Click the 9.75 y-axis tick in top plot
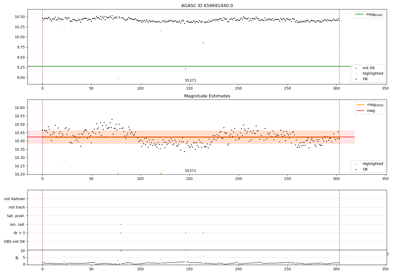 point(21,47)
